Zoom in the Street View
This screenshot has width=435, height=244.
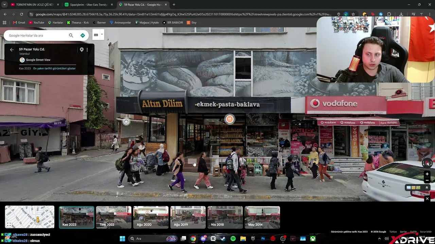427,174
